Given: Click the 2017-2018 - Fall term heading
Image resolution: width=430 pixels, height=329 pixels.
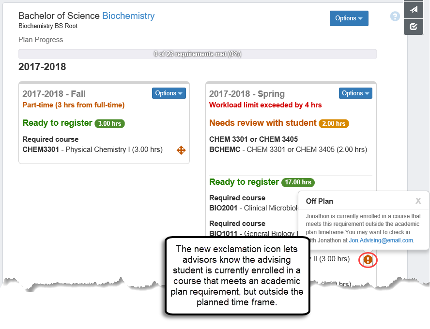Looking at the screenshot, I should click(54, 94).
